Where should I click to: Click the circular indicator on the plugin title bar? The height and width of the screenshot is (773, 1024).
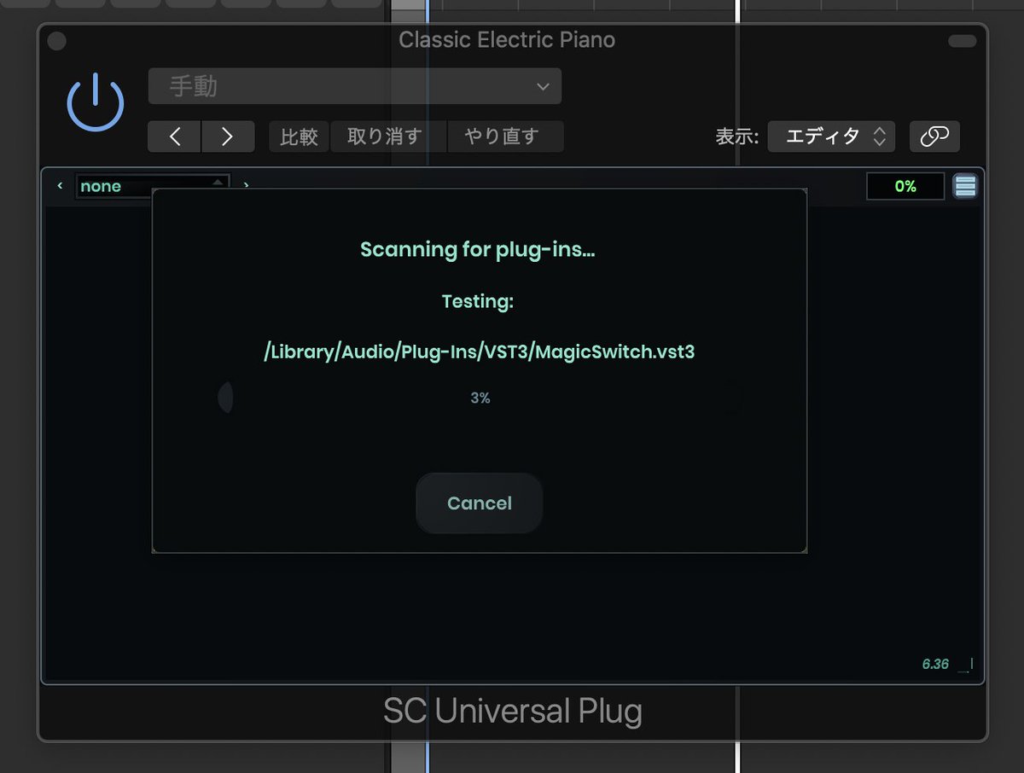56,40
